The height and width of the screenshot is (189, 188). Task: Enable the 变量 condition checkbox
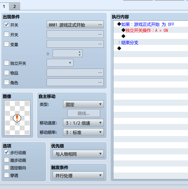6,44
